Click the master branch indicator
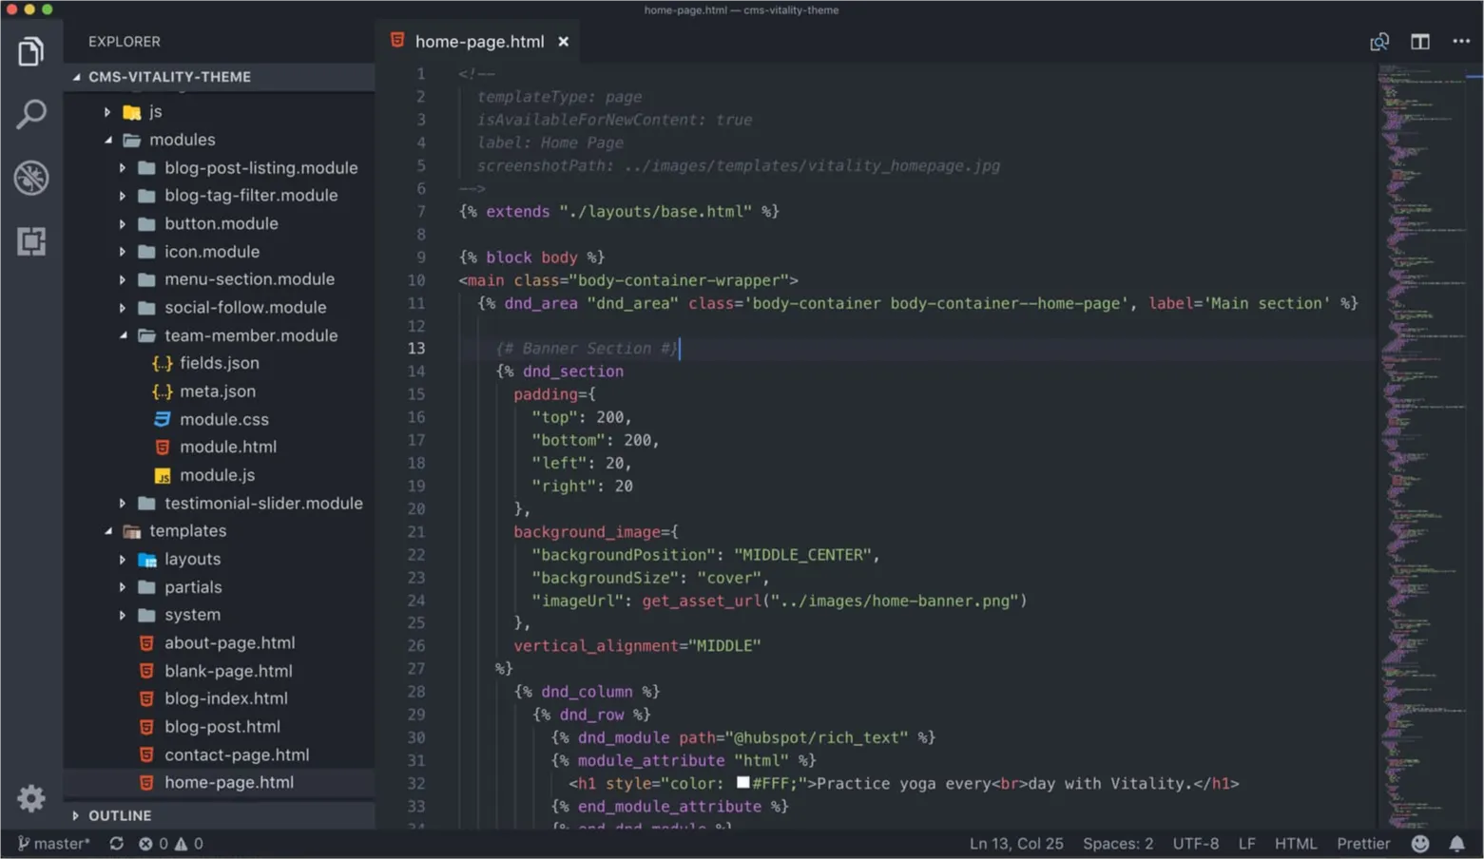 tap(54, 844)
